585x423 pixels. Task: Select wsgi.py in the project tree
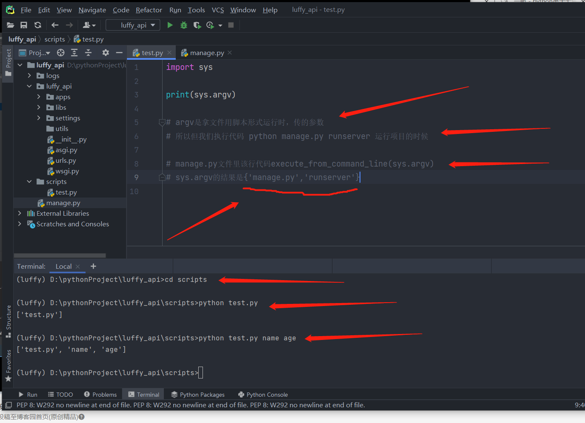click(x=67, y=171)
